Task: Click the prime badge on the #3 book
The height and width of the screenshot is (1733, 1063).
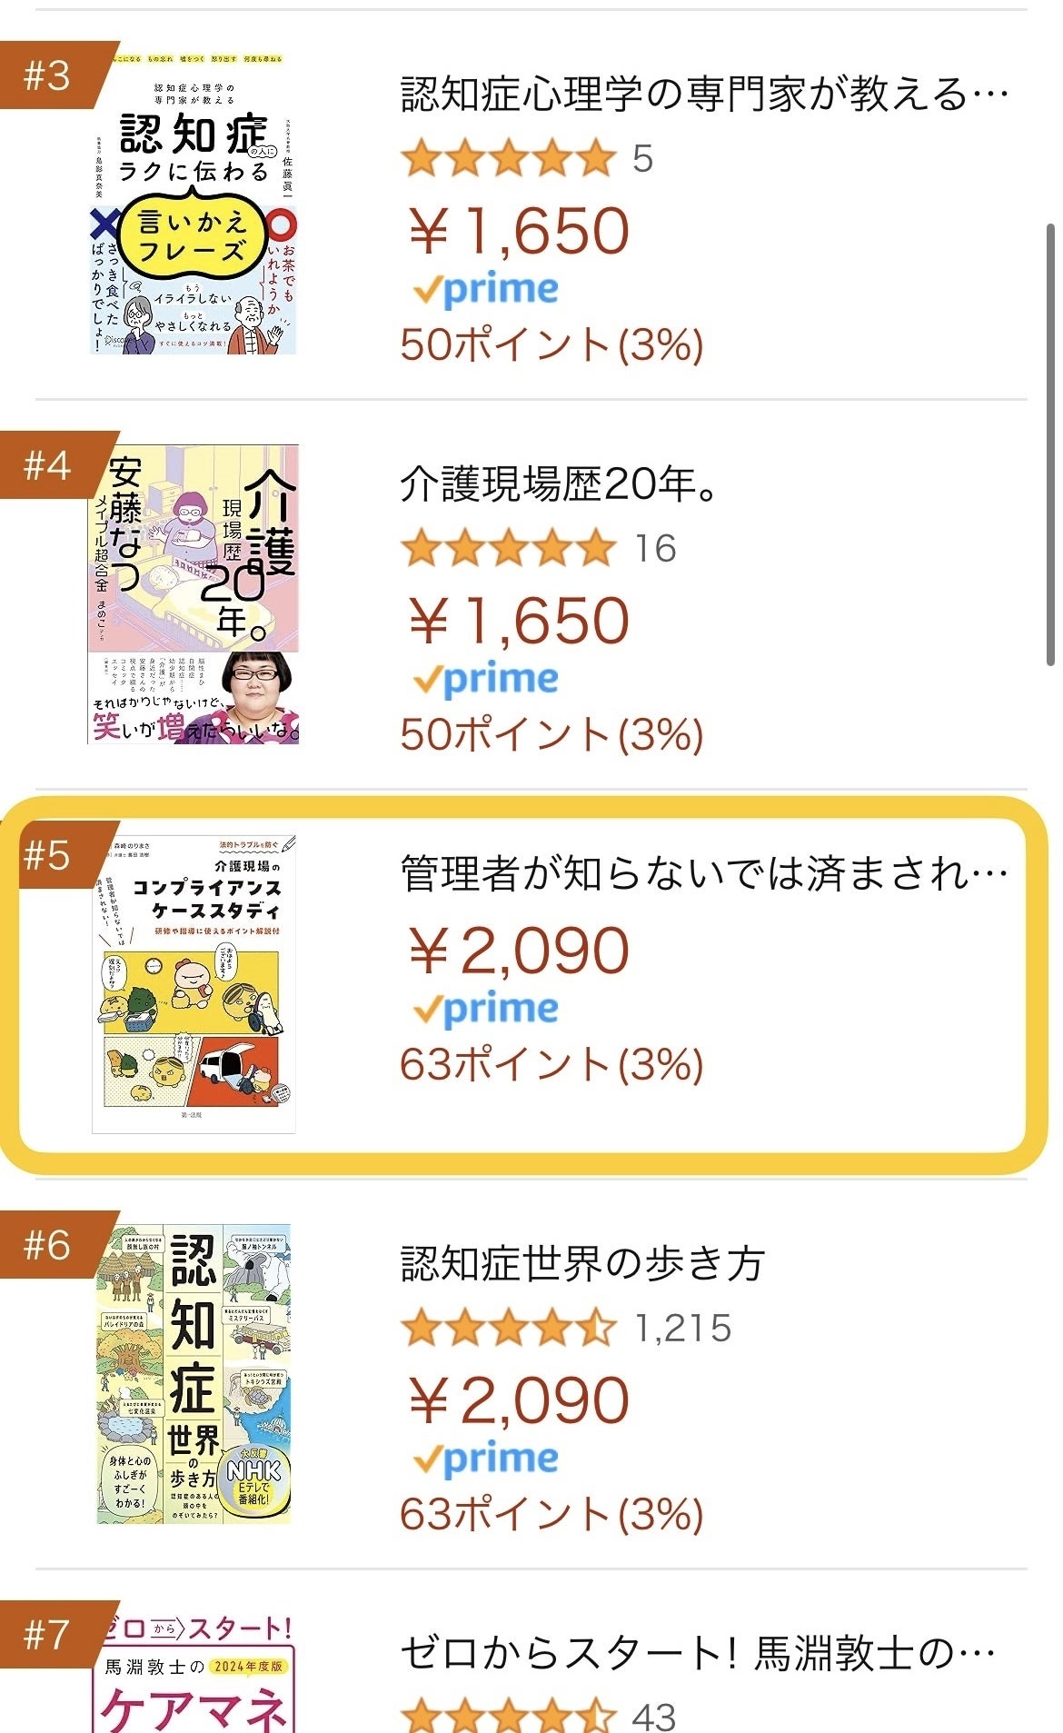Action: [x=485, y=291]
